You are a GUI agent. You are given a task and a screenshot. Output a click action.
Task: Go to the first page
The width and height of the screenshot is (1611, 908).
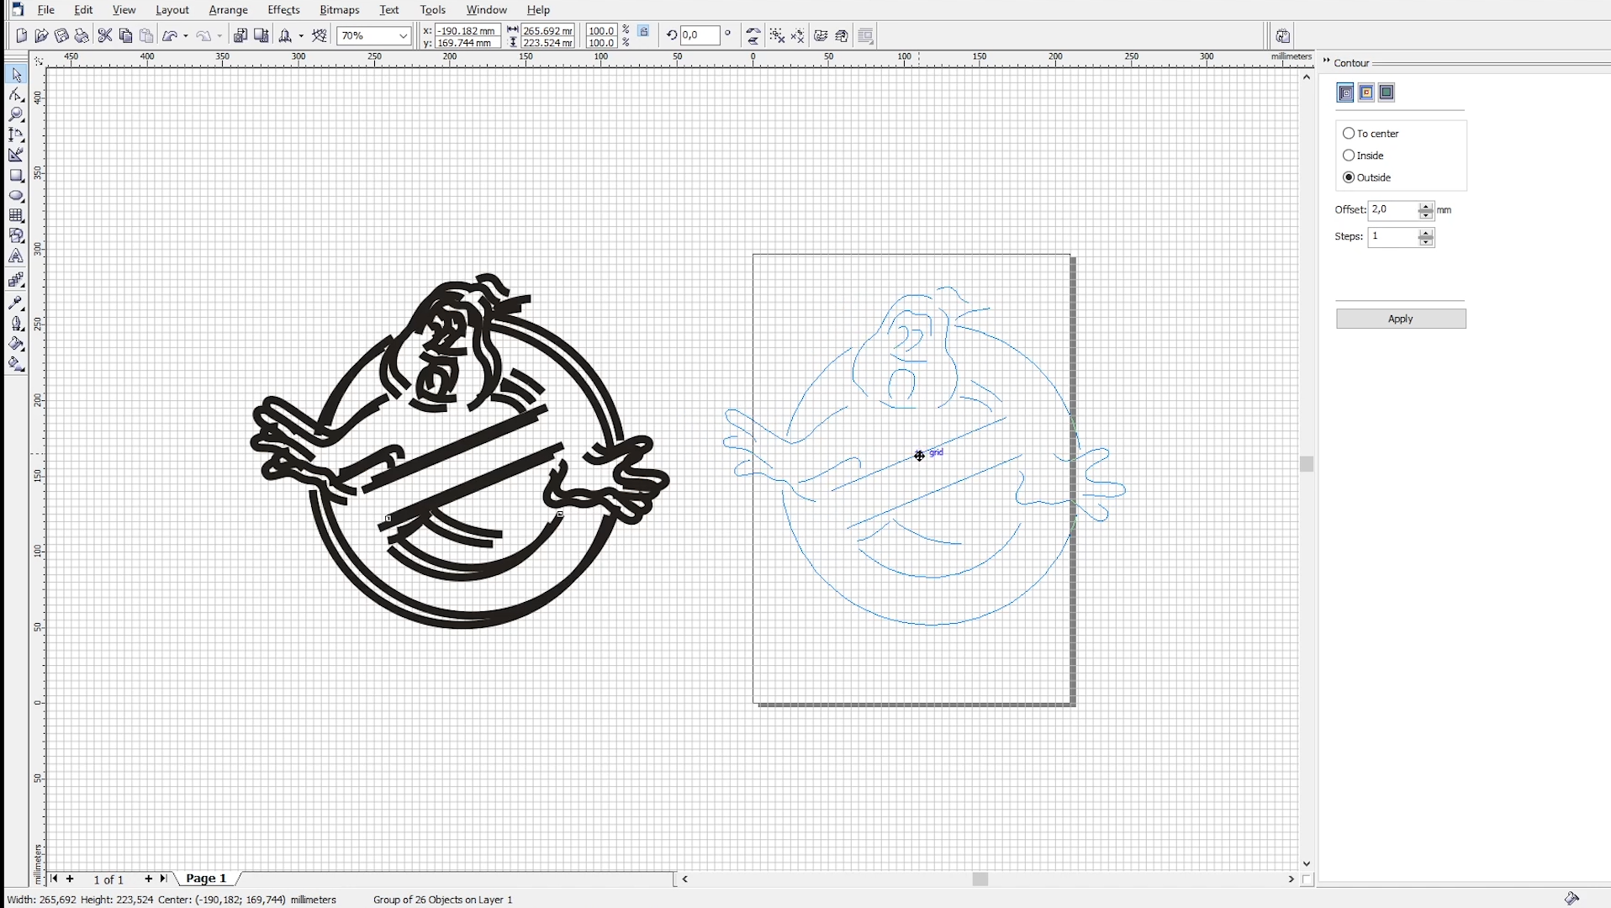coord(54,879)
